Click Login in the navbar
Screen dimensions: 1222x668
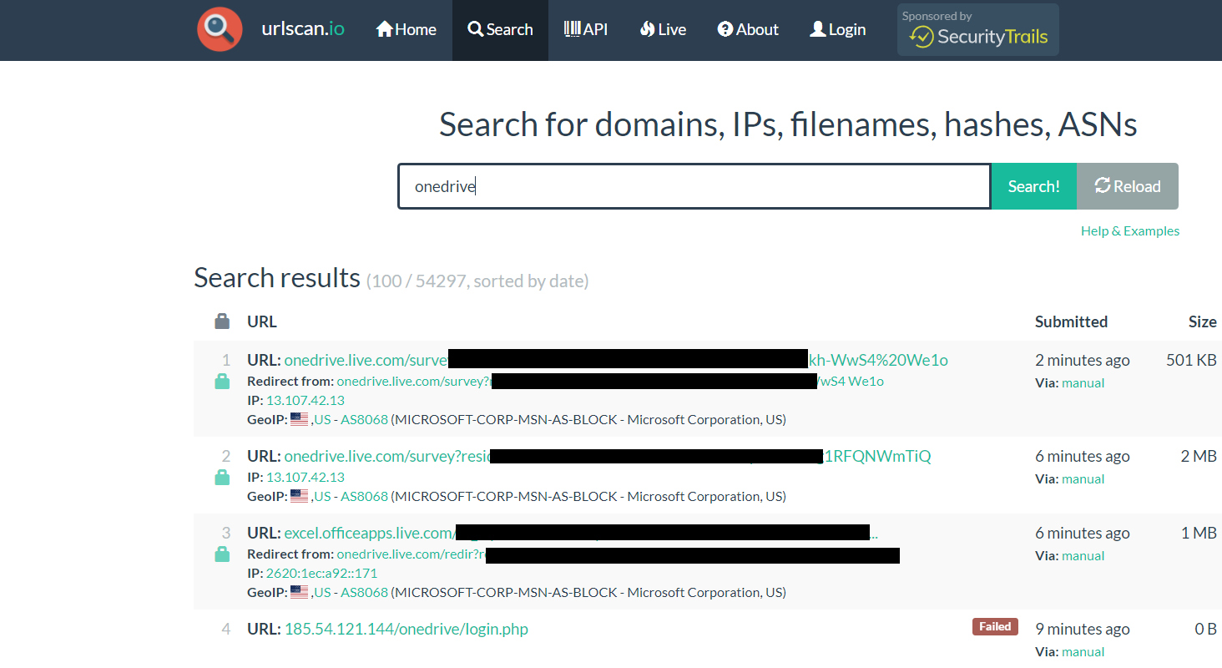(x=838, y=29)
